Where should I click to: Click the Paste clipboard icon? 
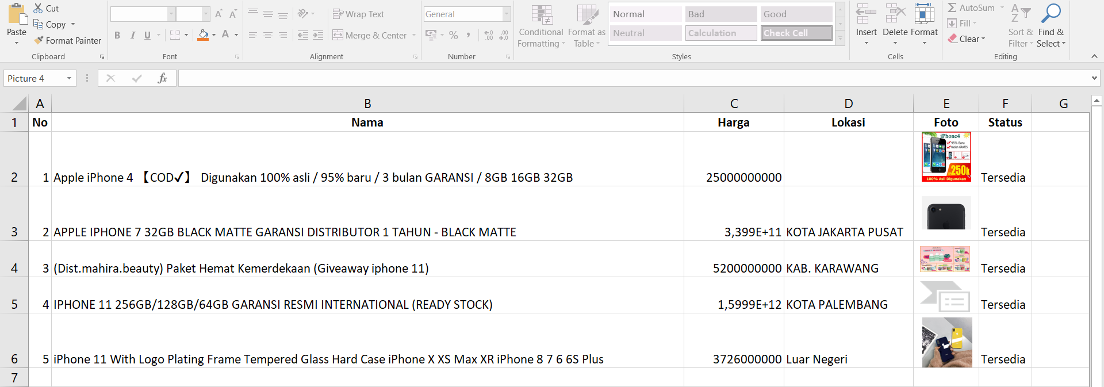tap(17, 14)
